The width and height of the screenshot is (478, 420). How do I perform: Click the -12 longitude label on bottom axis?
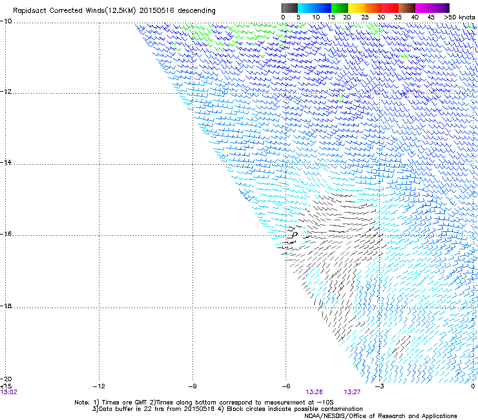coord(99,386)
